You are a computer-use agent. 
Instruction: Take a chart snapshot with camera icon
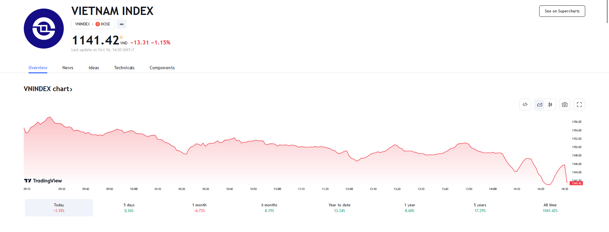(565, 105)
